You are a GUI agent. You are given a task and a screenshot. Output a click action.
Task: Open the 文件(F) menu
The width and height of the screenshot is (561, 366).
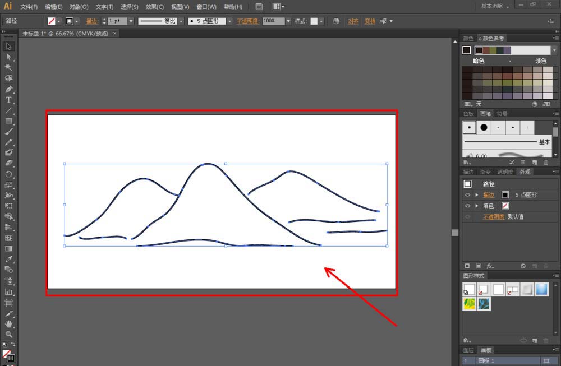pyautogui.click(x=29, y=7)
